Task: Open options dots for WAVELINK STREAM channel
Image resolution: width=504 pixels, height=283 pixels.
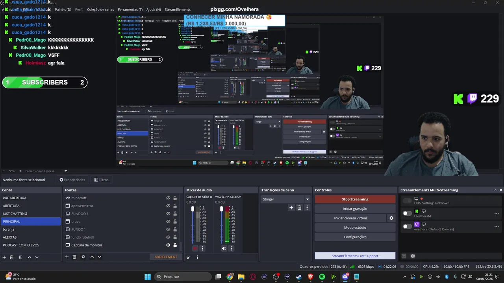Action: [231, 248]
